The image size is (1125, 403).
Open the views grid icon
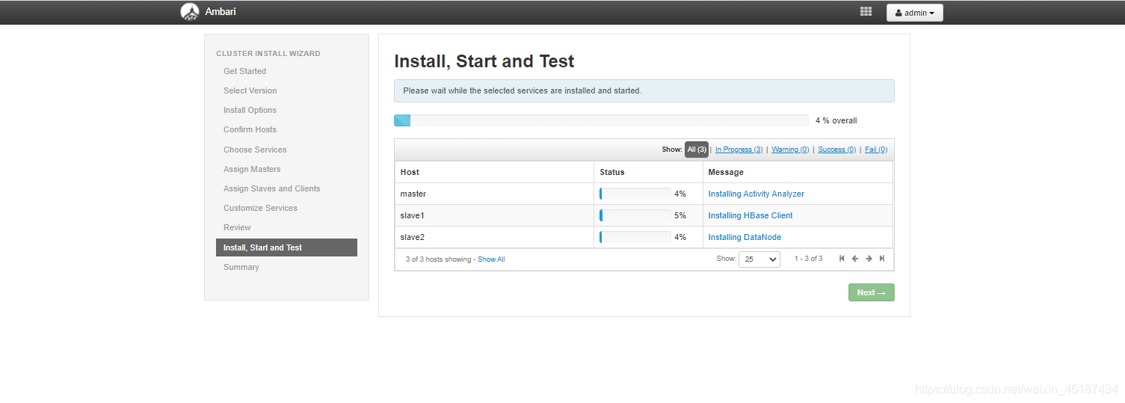pyautogui.click(x=866, y=11)
